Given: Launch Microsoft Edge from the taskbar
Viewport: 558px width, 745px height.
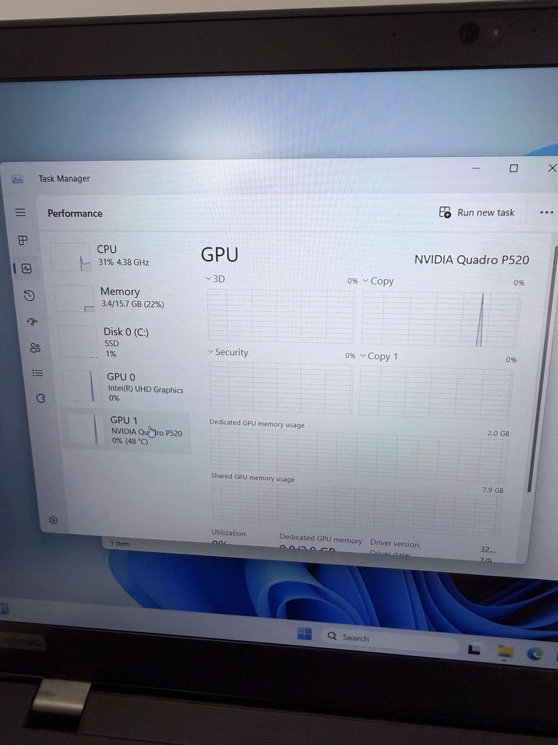Looking at the screenshot, I should click(535, 654).
